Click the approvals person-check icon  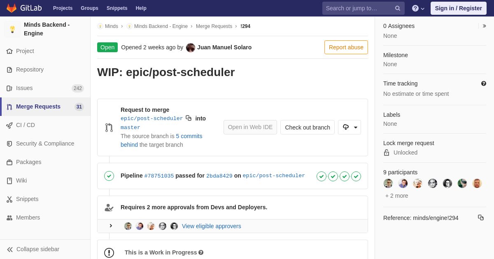coord(109,208)
